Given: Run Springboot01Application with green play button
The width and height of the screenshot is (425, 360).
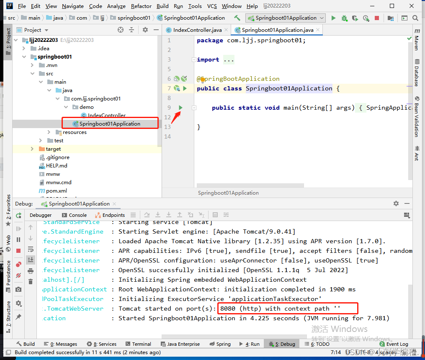Looking at the screenshot, I should coord(333,18).
